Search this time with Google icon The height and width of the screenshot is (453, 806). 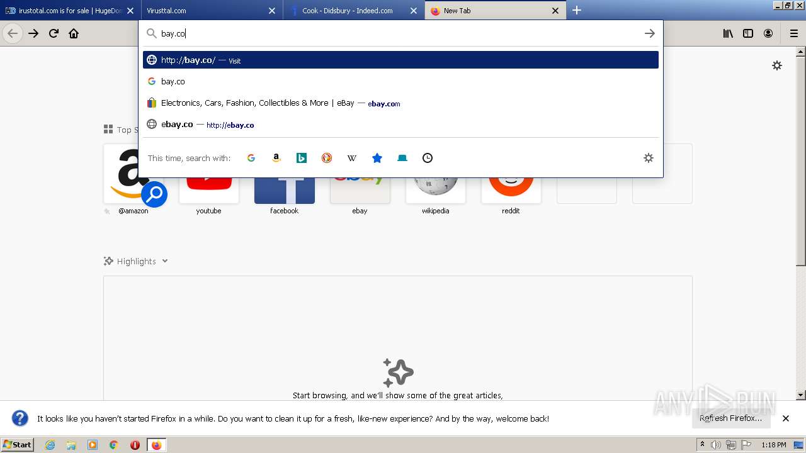[251, 158]
